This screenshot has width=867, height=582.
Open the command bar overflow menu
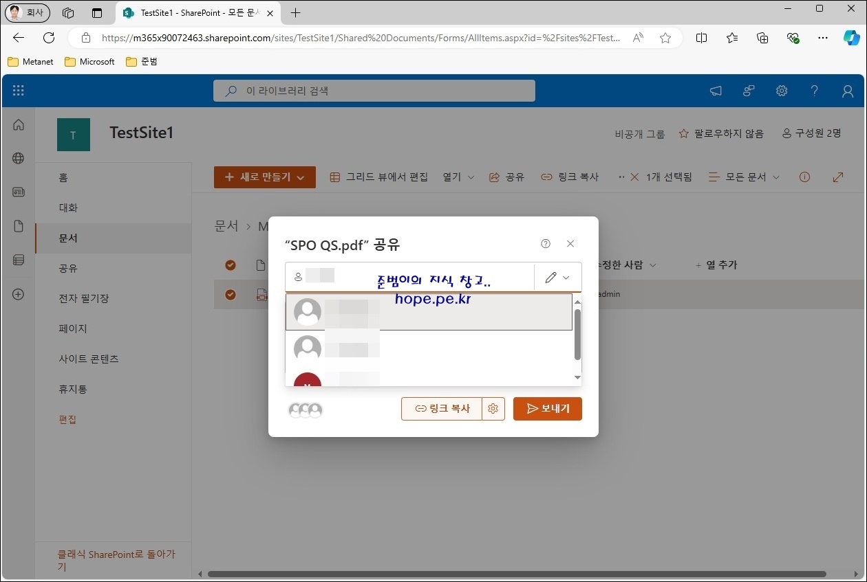pos(621,177)
